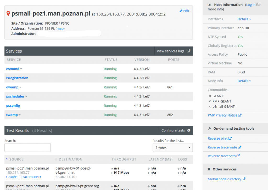268x190 pixels.
Task: Click the Primary Interface value enp3s0
Action: [243, 28]
